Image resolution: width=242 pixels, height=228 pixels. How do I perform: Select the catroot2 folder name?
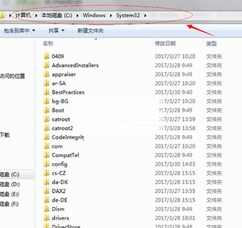tap(62, 128)
